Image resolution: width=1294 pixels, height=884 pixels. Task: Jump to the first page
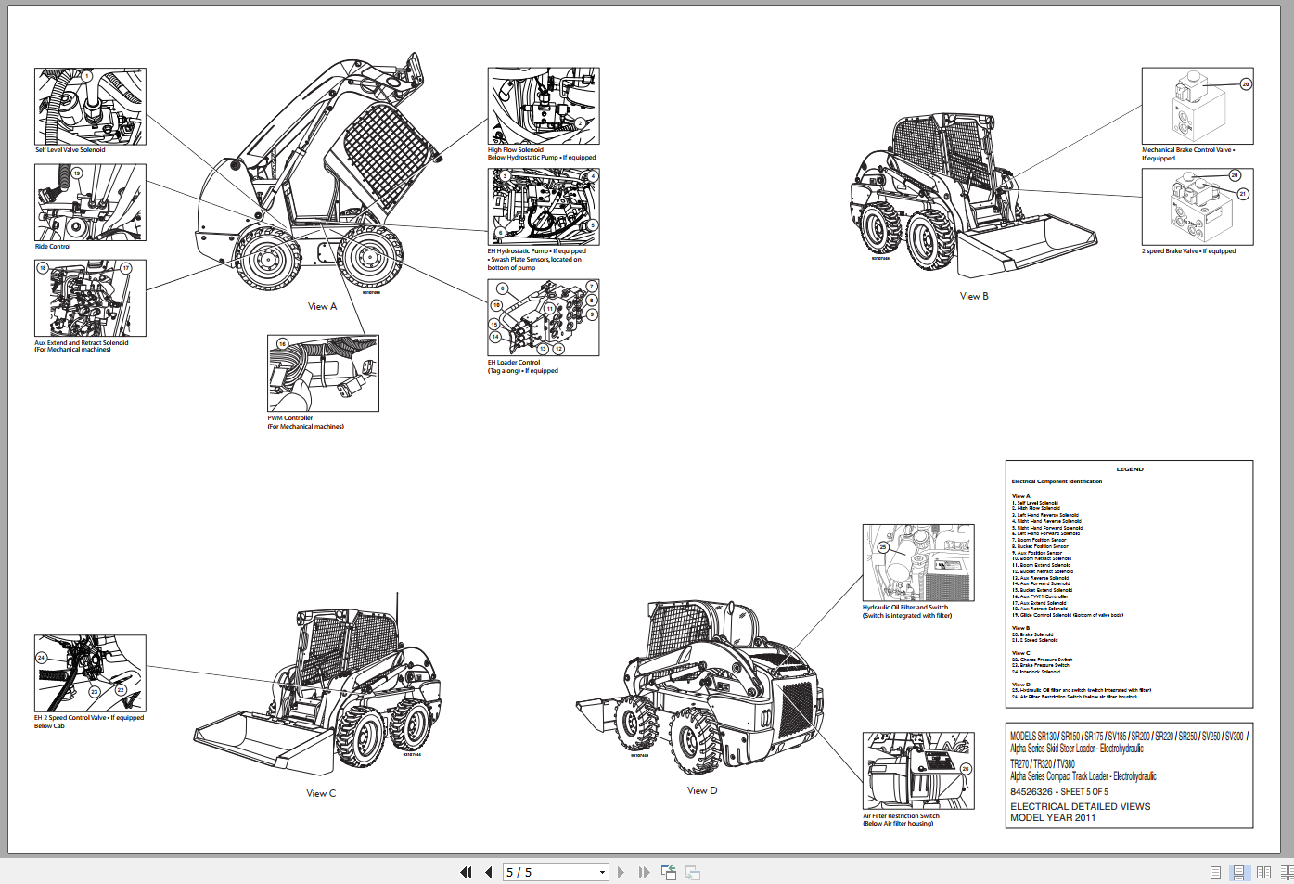(466, 872)
